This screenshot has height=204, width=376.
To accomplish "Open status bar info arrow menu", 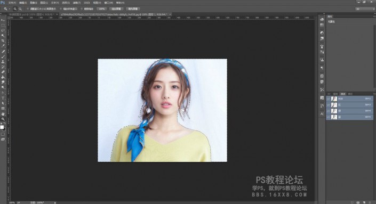I will coord(55,202).
